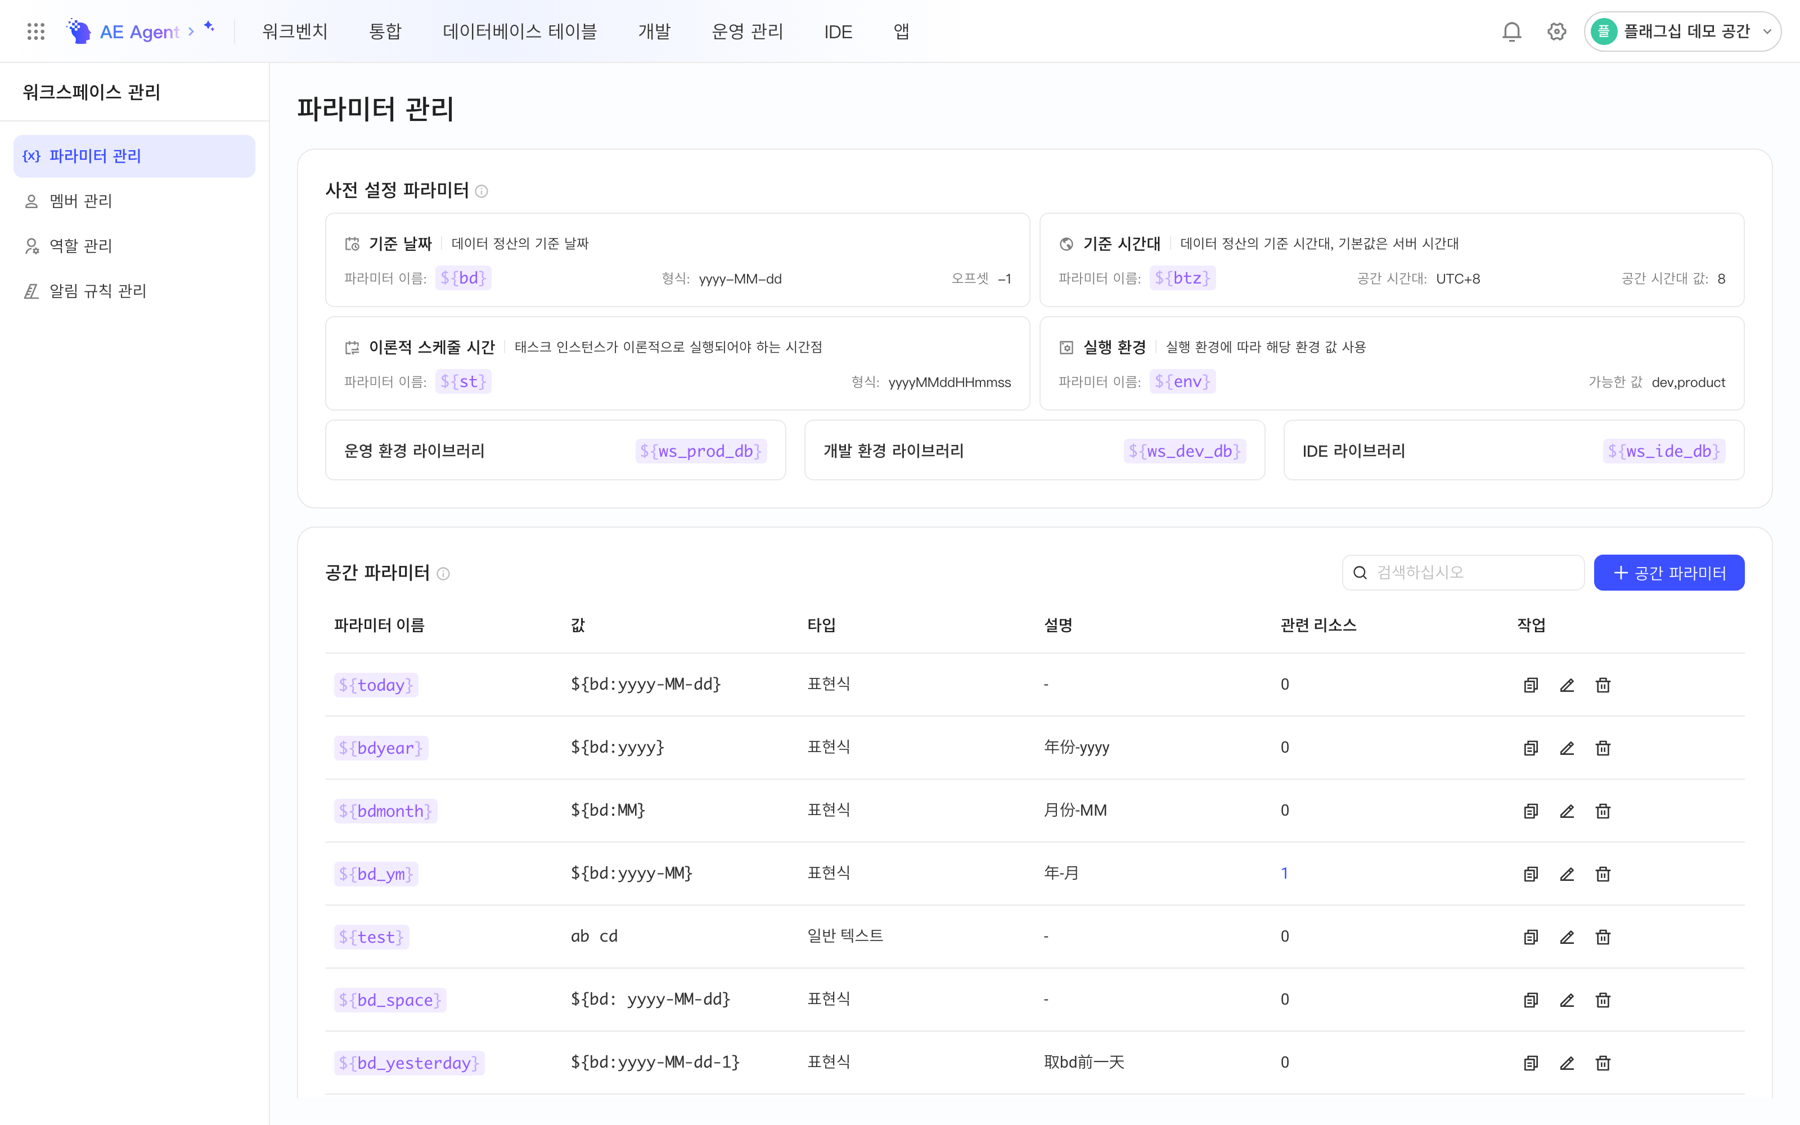Image resolution: width=1800 pixels, height=1125 pixels.
Task: Open the 앱 menu item
Action: pyautogui.click(x=901, y=31)
